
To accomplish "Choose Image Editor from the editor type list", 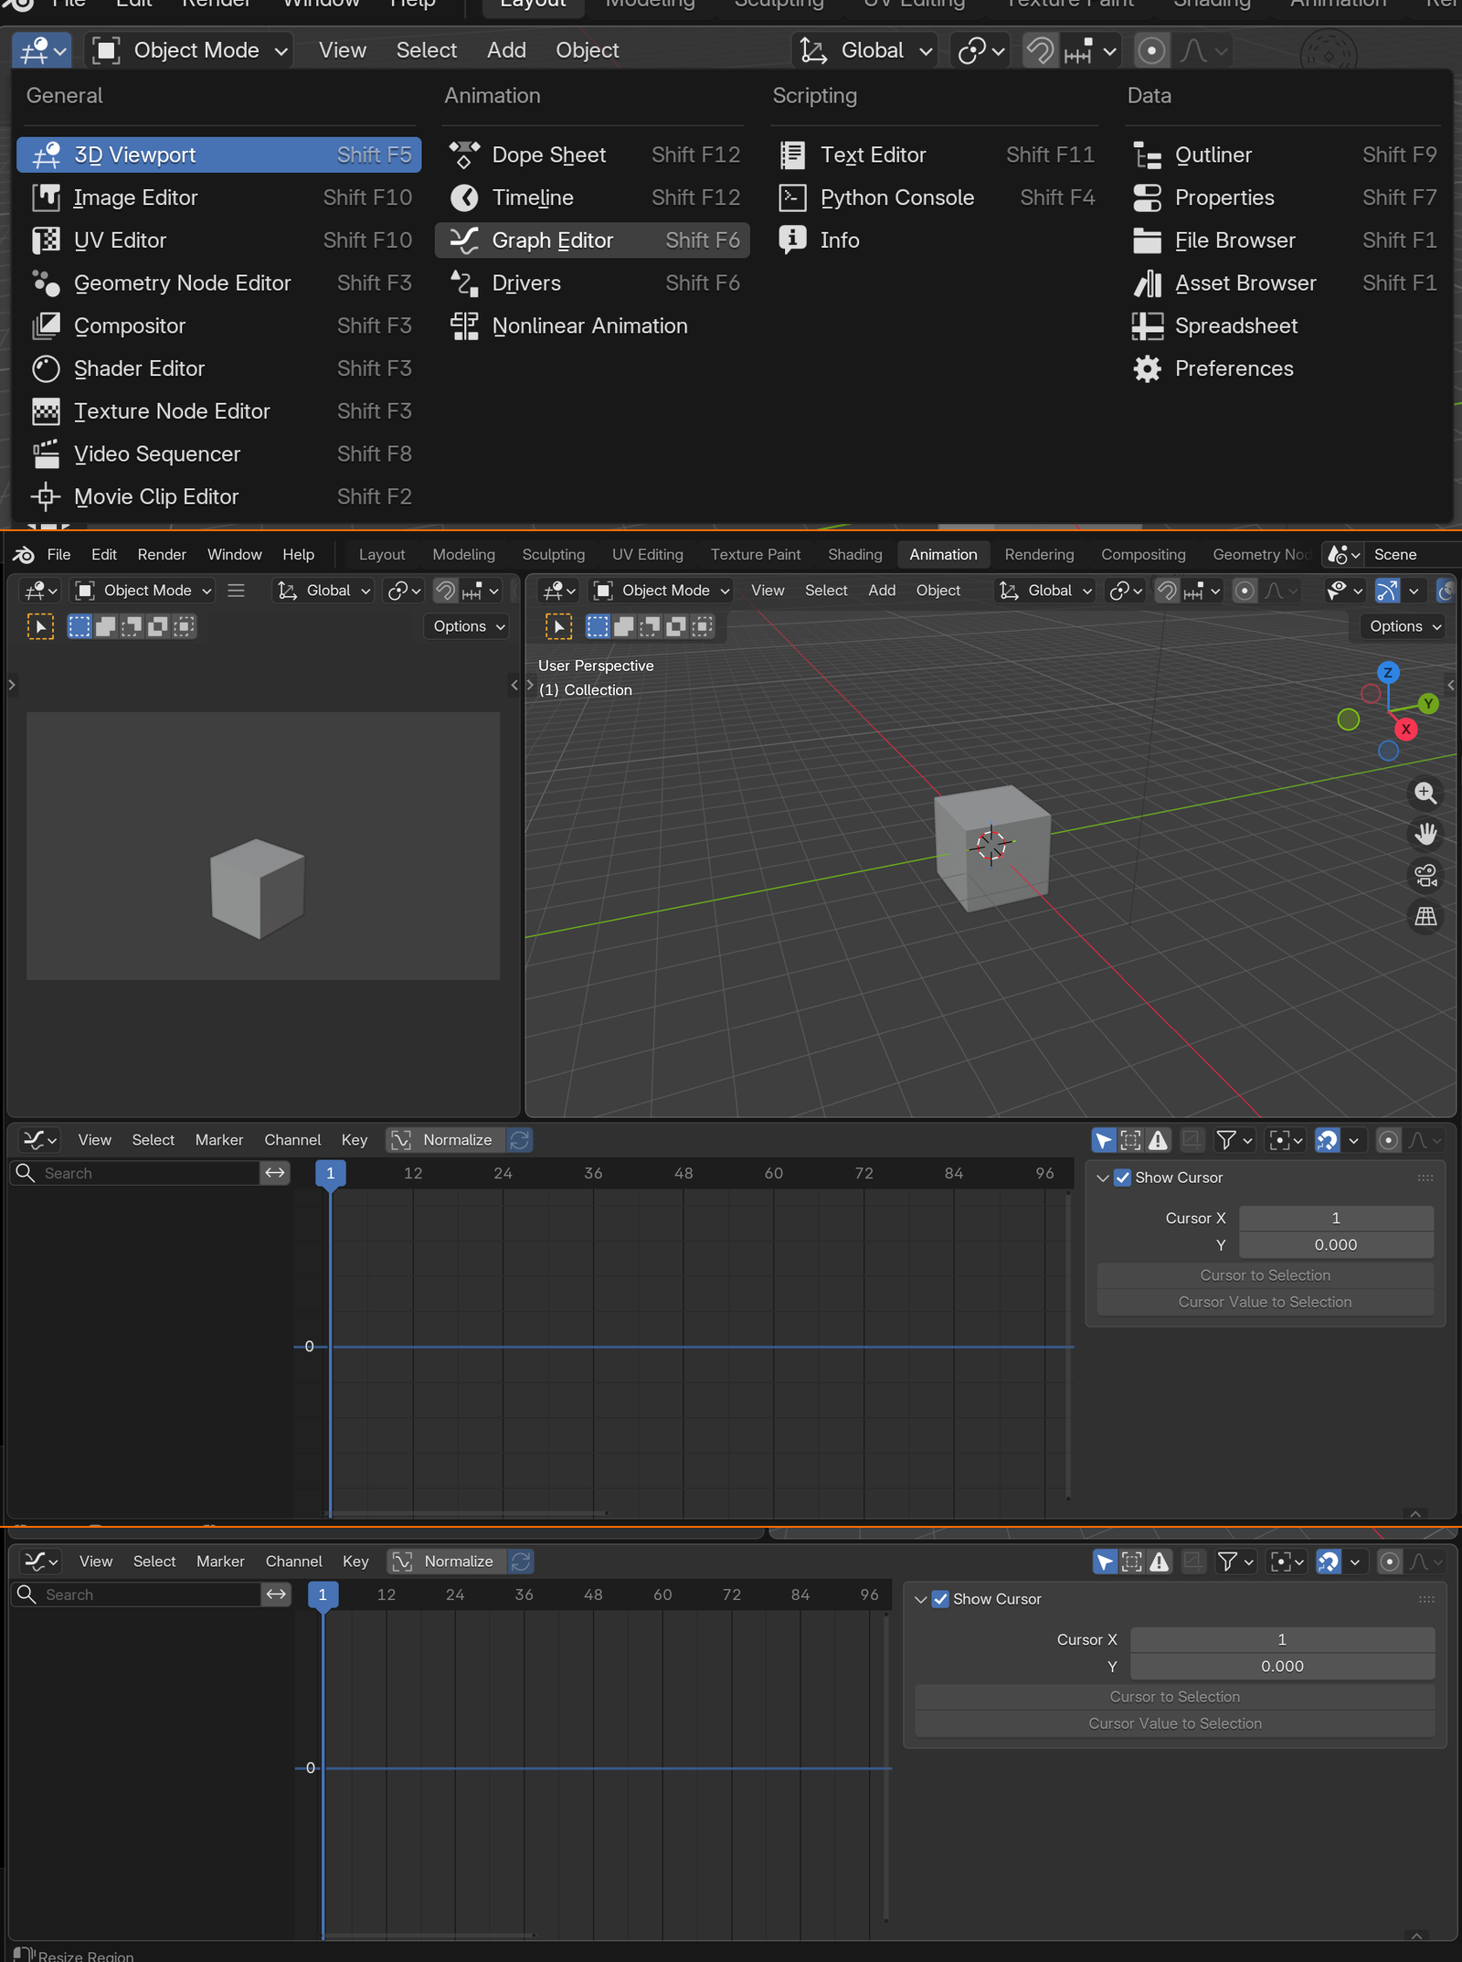I will point(218,197).
